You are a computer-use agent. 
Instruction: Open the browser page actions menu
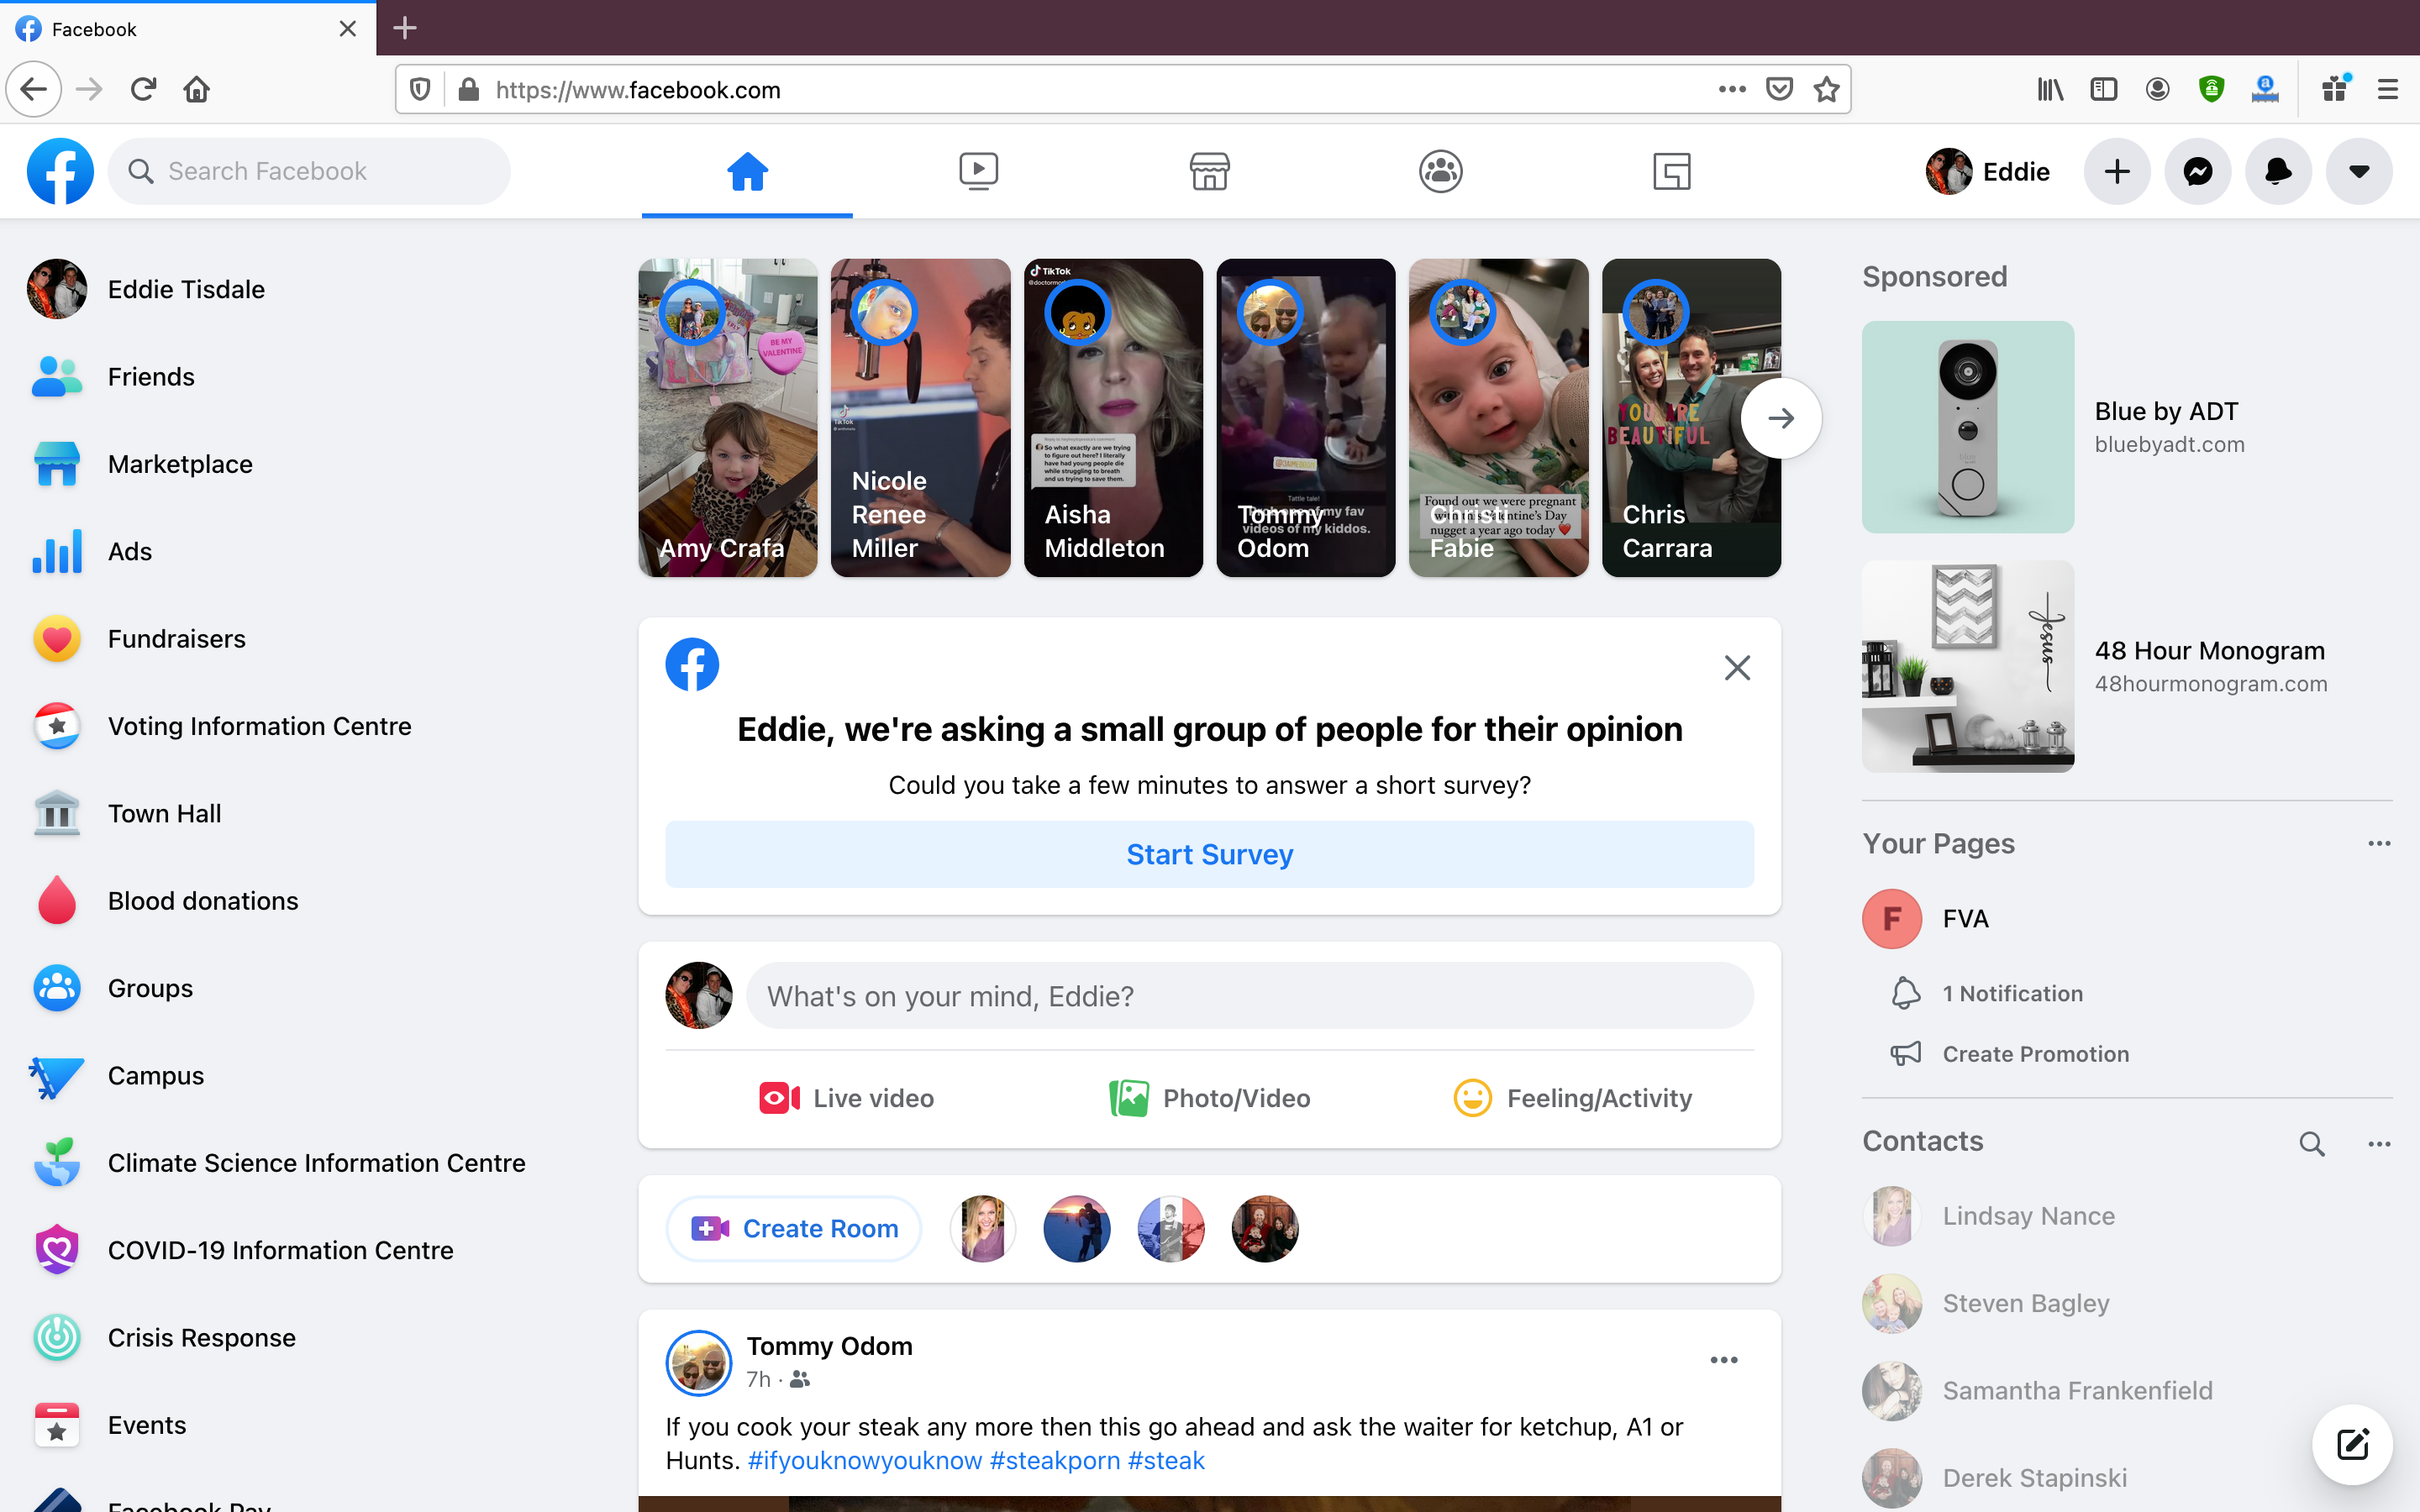[1732, 89]
